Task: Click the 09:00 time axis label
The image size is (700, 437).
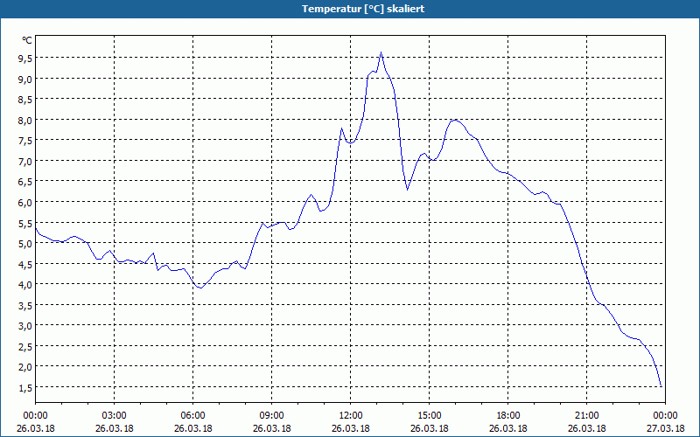Action: pos(271,416)
